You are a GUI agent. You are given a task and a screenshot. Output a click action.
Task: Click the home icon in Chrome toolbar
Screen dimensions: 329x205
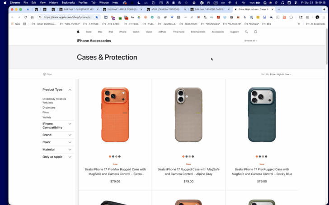point(32,18)
